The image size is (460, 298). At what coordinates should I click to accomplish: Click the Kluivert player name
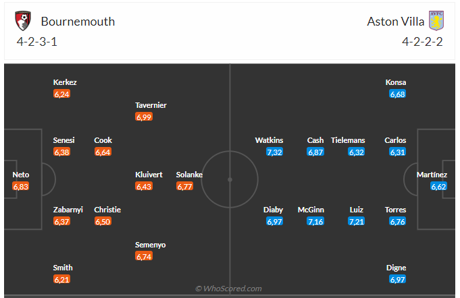[x=149, y=175]
